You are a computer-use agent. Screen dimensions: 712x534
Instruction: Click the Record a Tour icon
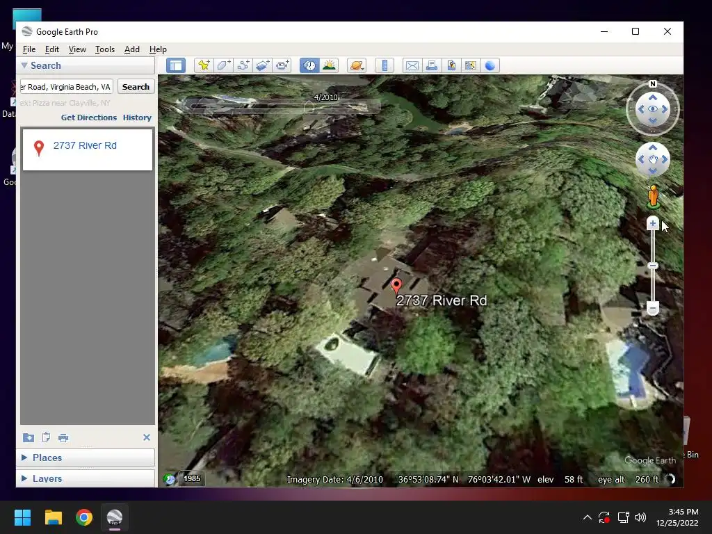coord(282,65)
